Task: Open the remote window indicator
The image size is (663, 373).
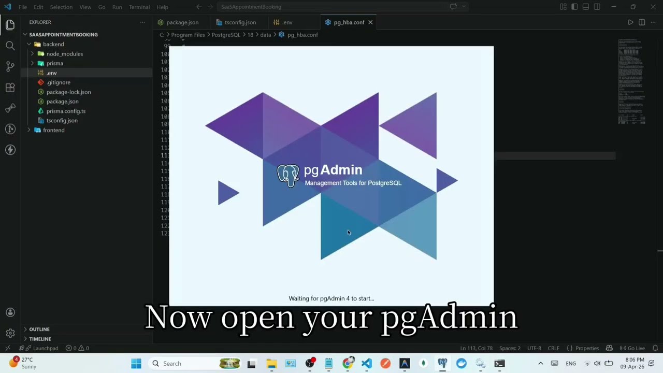Action: pyautogui.click(x=7, y=348)
